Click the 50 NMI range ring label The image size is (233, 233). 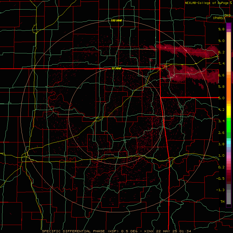click(x=116, y=69)
